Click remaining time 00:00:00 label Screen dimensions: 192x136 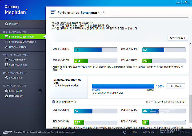pyautogui.click(x=150, y=90)
